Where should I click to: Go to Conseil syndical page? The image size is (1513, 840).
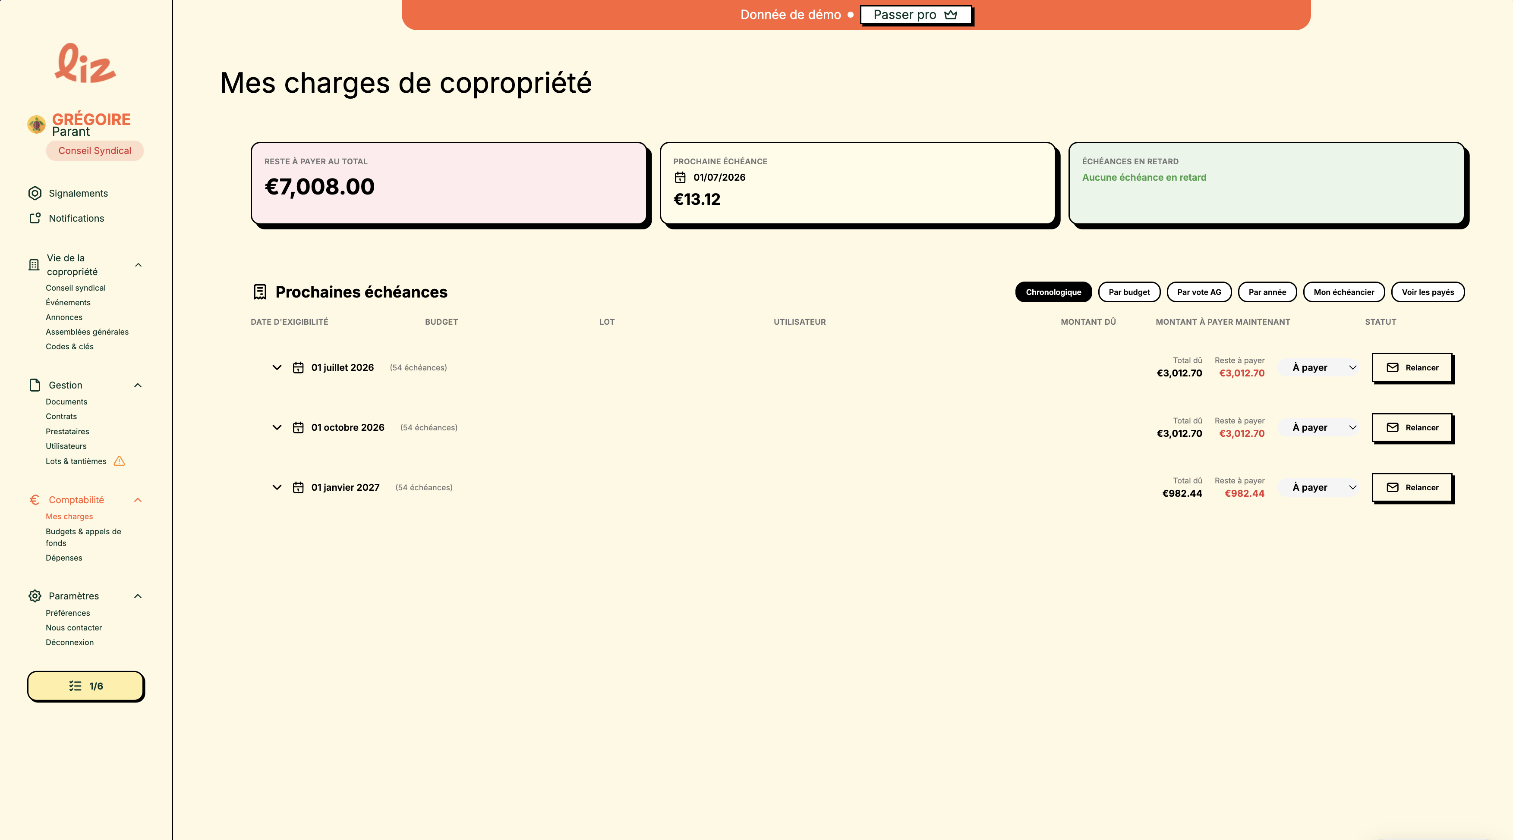[76, 288]
